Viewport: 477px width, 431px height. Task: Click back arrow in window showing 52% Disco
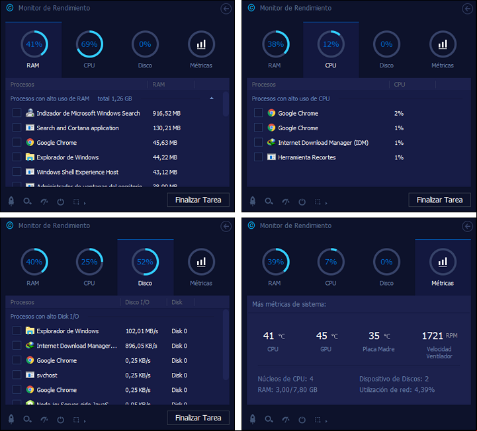tap(226, 227)
